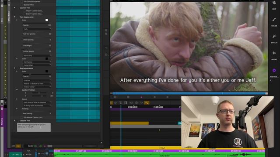Collapse the Extent group
Image resolution: width=280 pixels, height=157 pixels.
[x=17, y=99]
